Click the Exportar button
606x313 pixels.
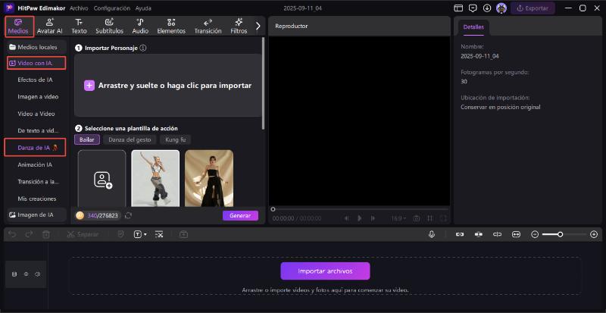coord(533,8)
